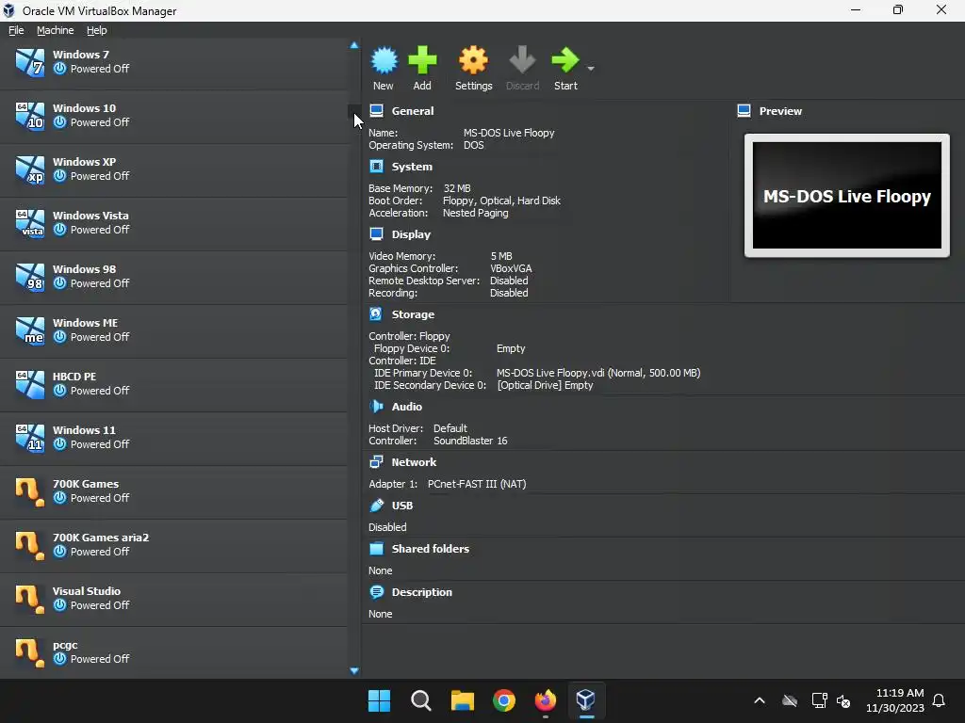Screen dimensions: 965x723
Task: Open the General section header
Action: pyautogui.click(x=413, y=111)
